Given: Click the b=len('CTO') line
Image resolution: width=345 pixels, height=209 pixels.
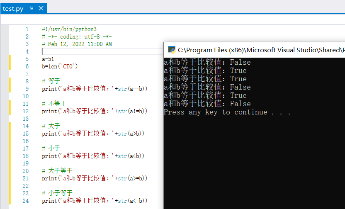Looking at the screenshot, I should 60,66.
